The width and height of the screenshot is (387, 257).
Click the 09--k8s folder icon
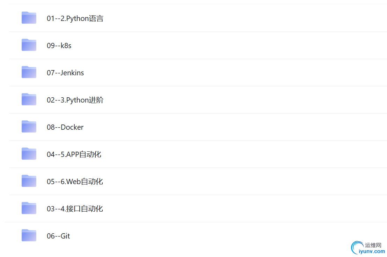[x=29, y=45]
